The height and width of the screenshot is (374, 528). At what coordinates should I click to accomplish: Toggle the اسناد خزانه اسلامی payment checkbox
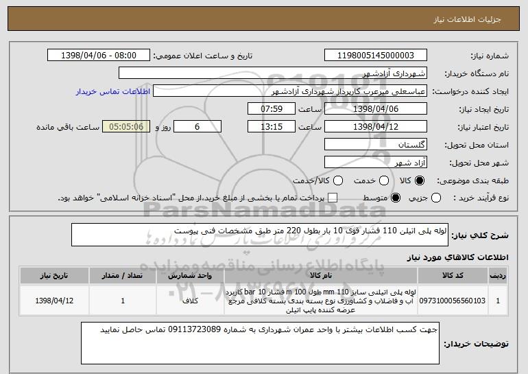[333, 198]
